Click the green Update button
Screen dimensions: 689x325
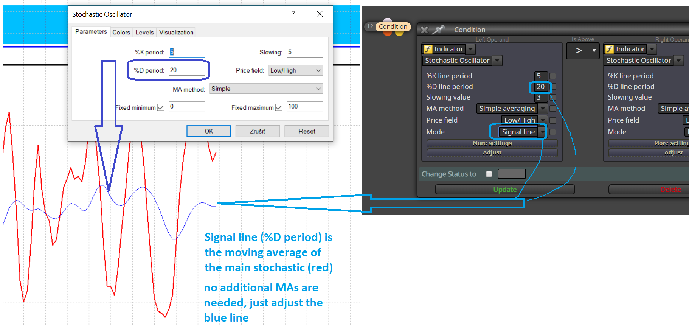coord(505,190)
